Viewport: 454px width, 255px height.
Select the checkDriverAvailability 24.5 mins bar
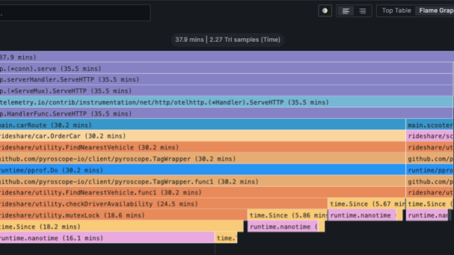click(x=164, y=204)
